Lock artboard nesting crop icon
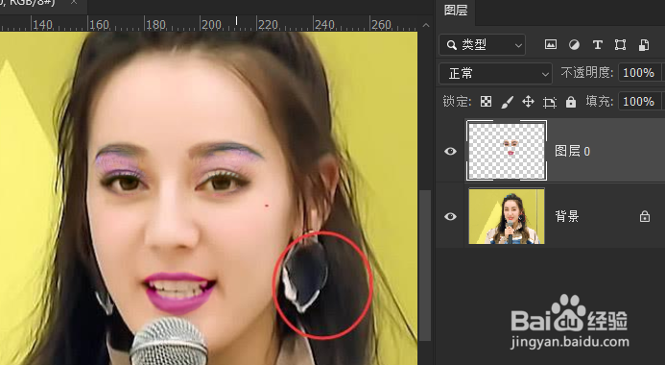 point(550,102)
